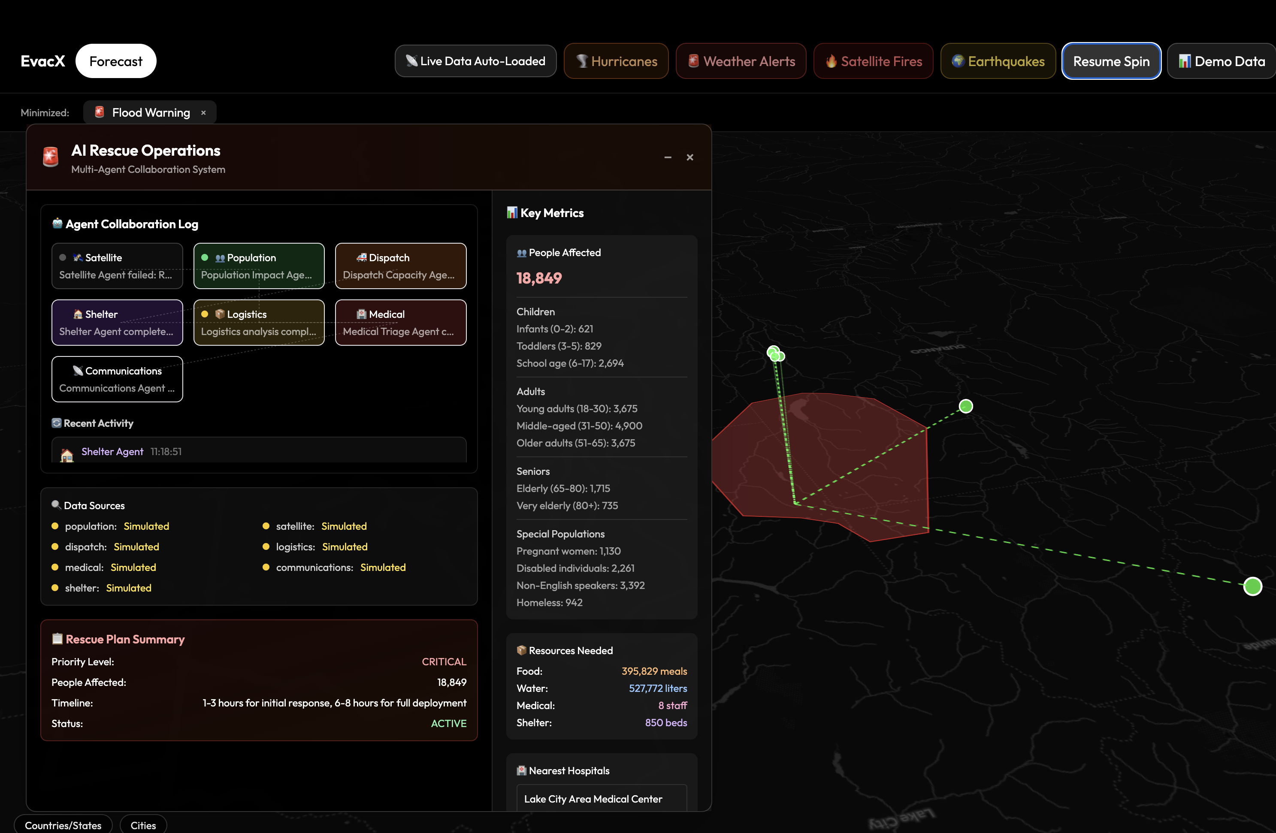The height and width of the screenshot is (833, 1276).
Task: Click the AI Rescue Operations siren icon
Action: click(x=50, y=157)
